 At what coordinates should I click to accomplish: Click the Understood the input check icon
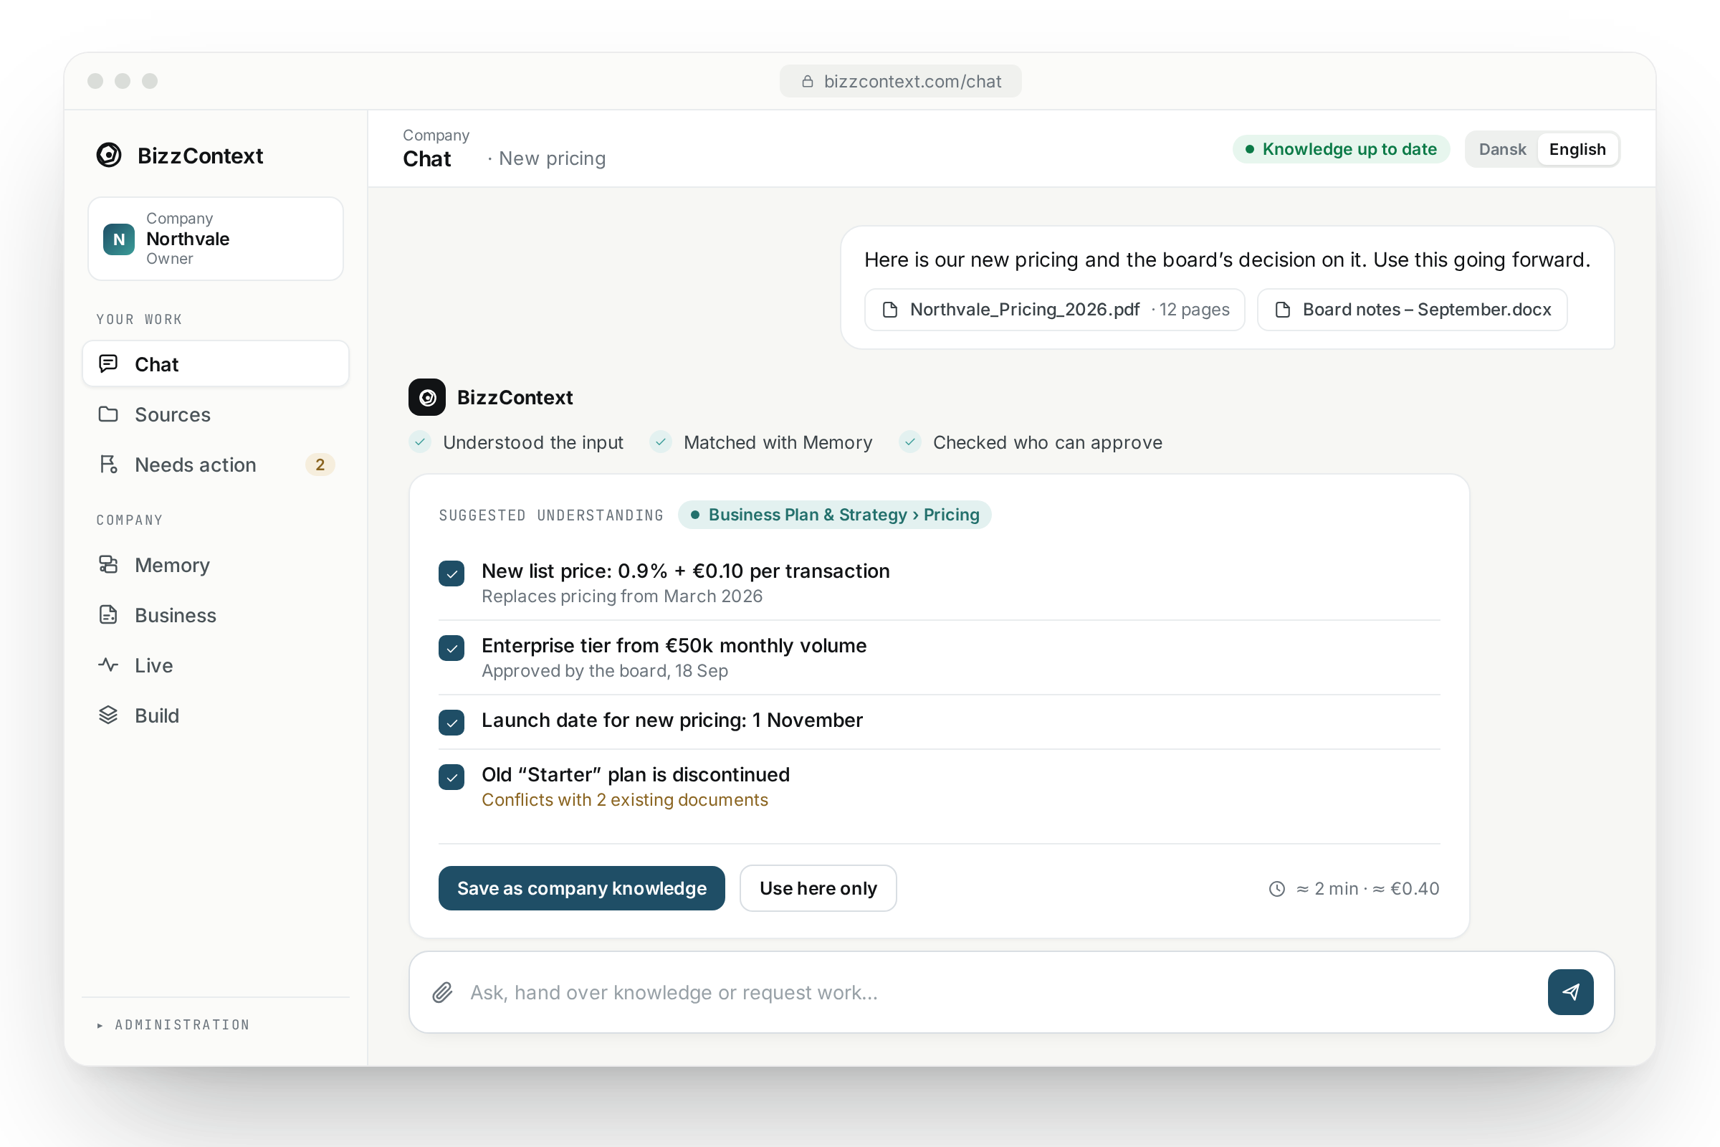420,442
